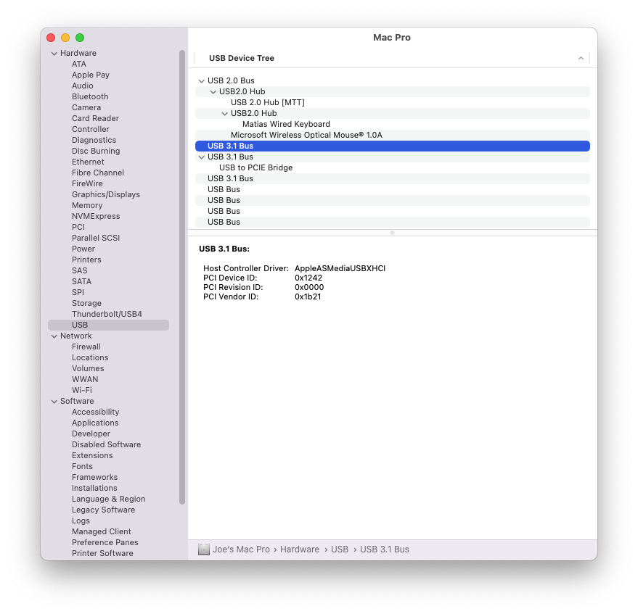Collapse the Network section in sidebar
638x614 pixels.
coord(54,336)
